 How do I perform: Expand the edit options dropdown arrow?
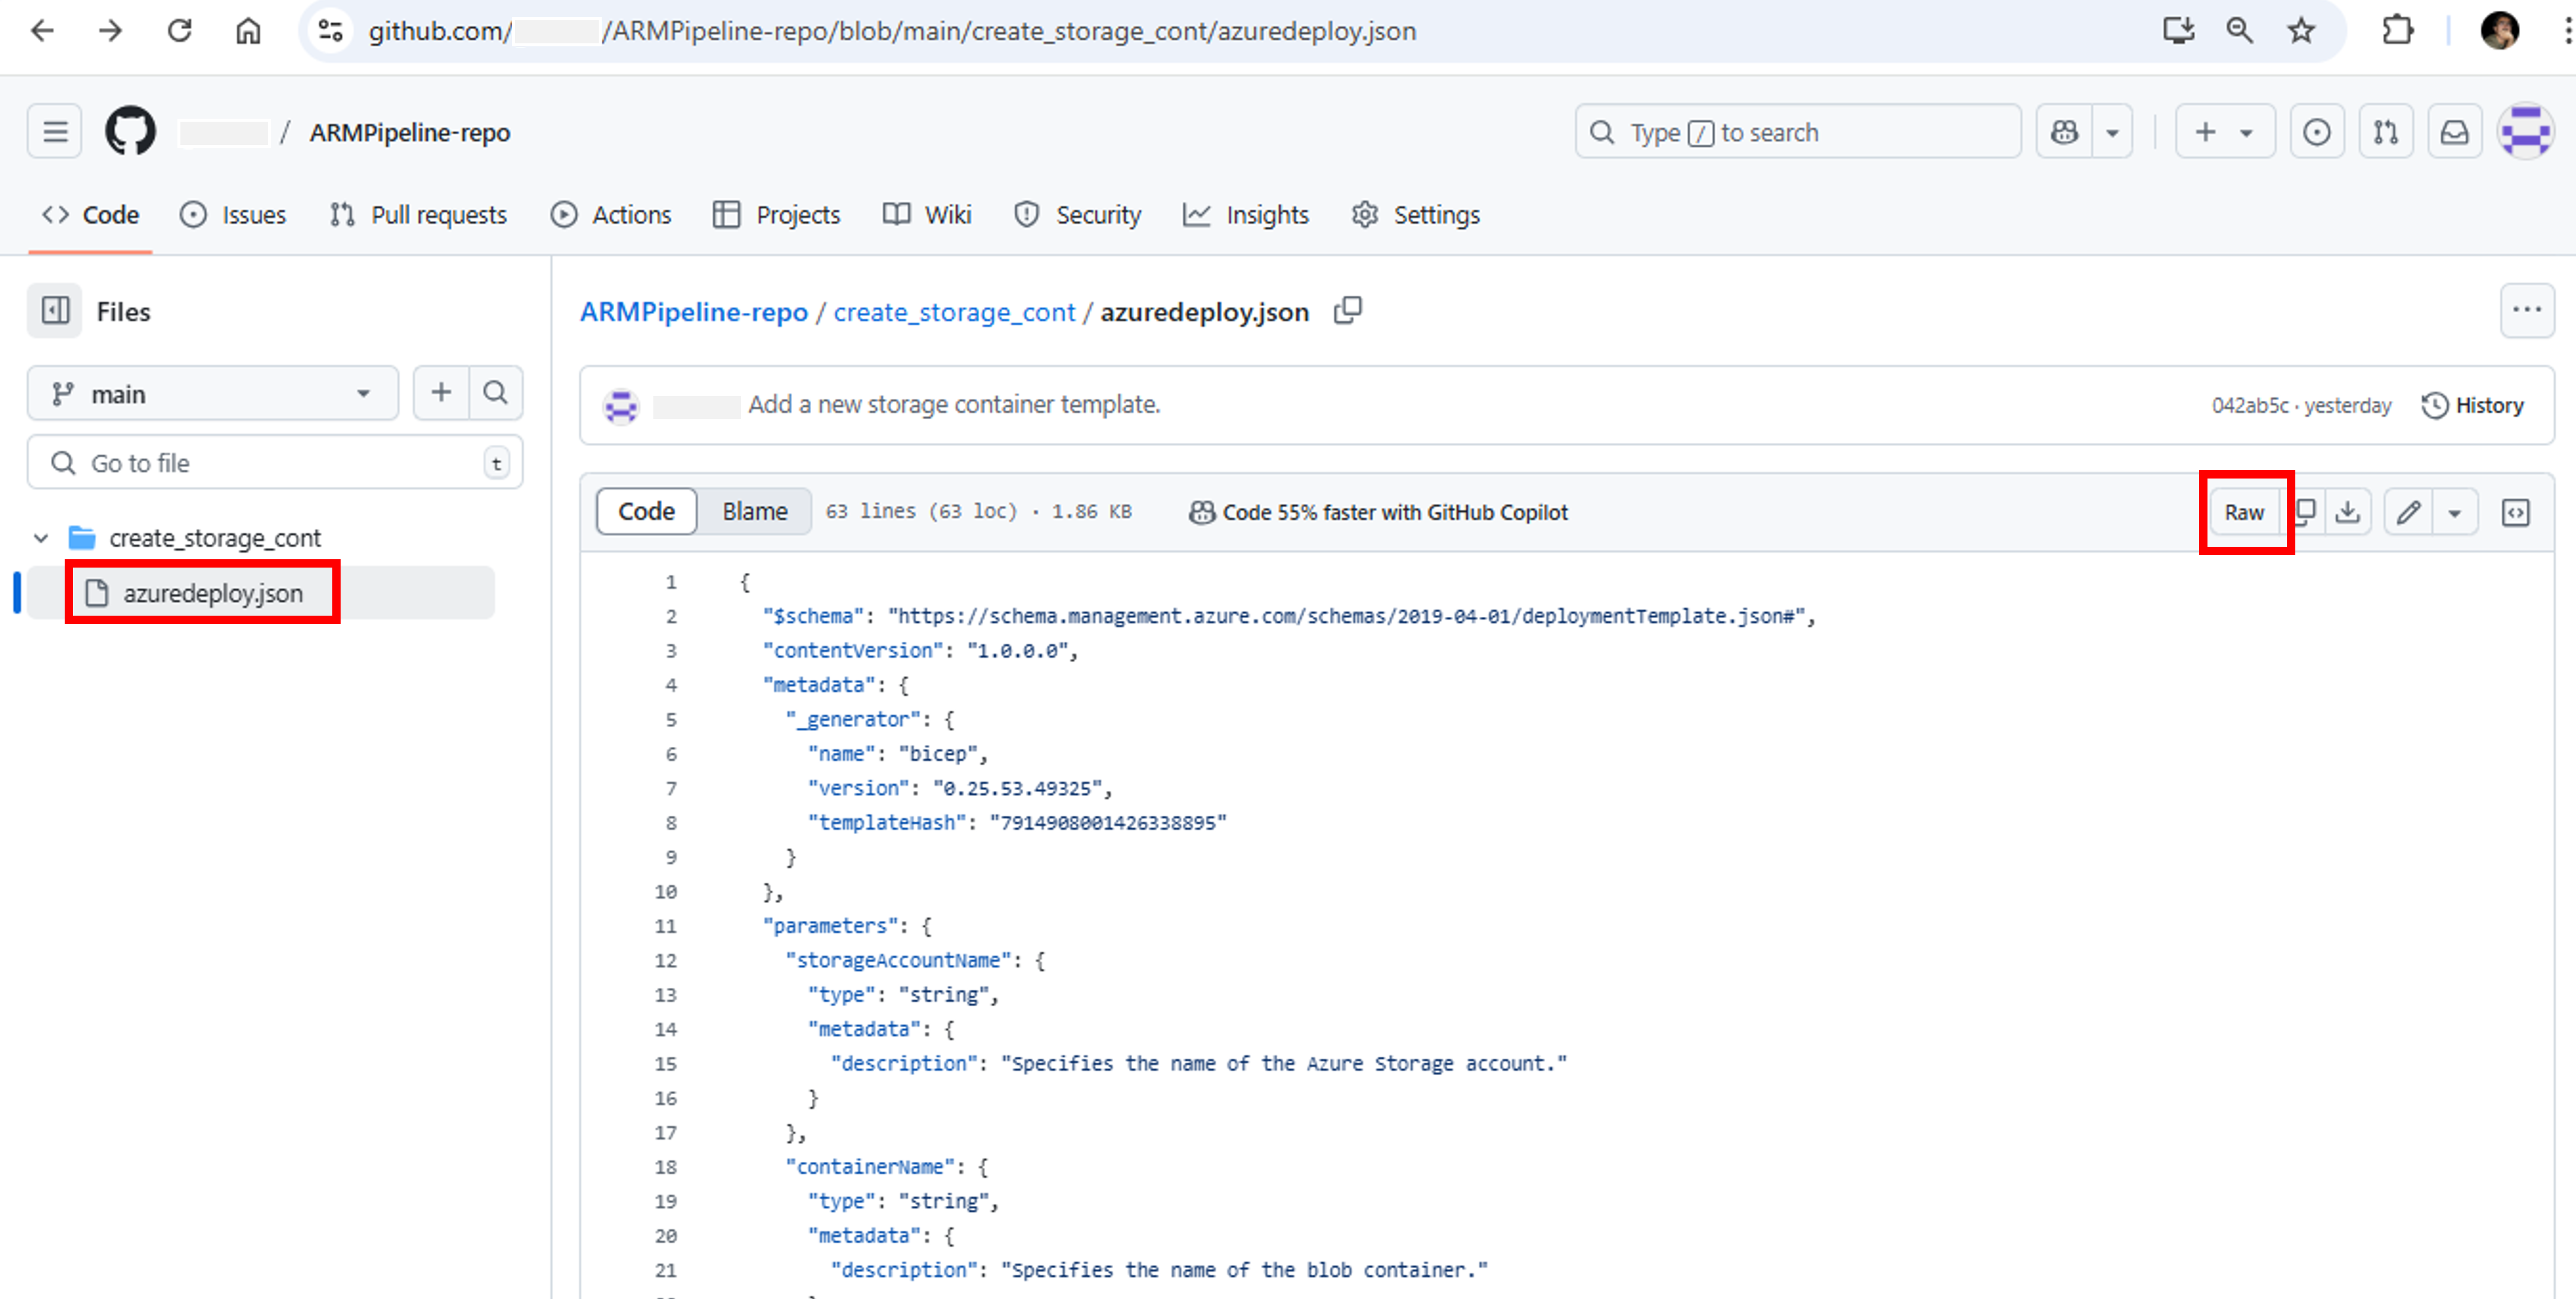click(2456, 511)
